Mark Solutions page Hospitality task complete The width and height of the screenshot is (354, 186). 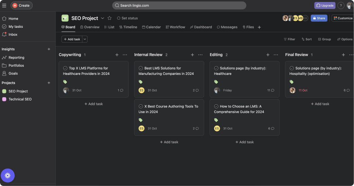click(x=292, y=68)
